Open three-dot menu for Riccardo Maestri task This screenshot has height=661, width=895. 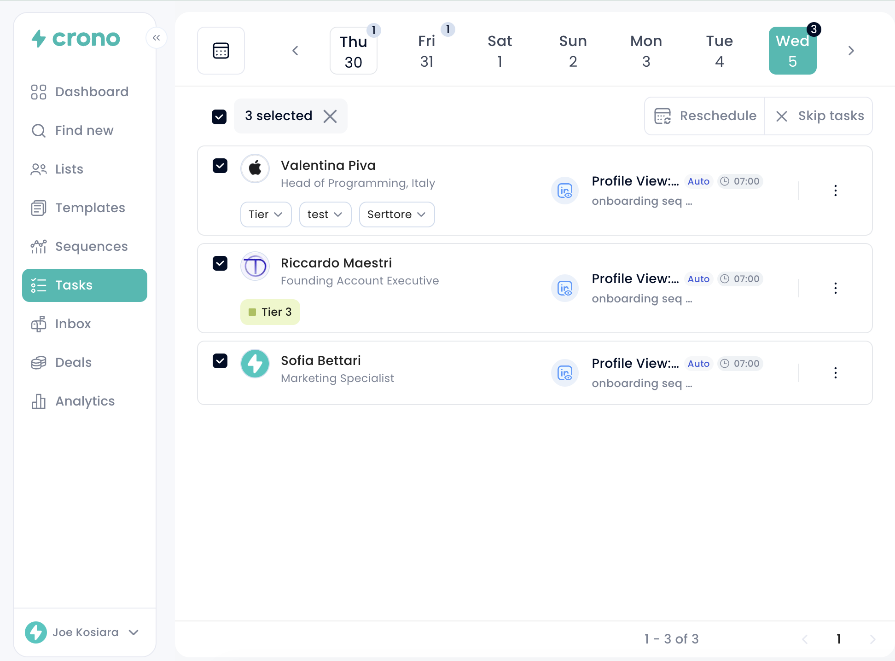click(835, 288)
